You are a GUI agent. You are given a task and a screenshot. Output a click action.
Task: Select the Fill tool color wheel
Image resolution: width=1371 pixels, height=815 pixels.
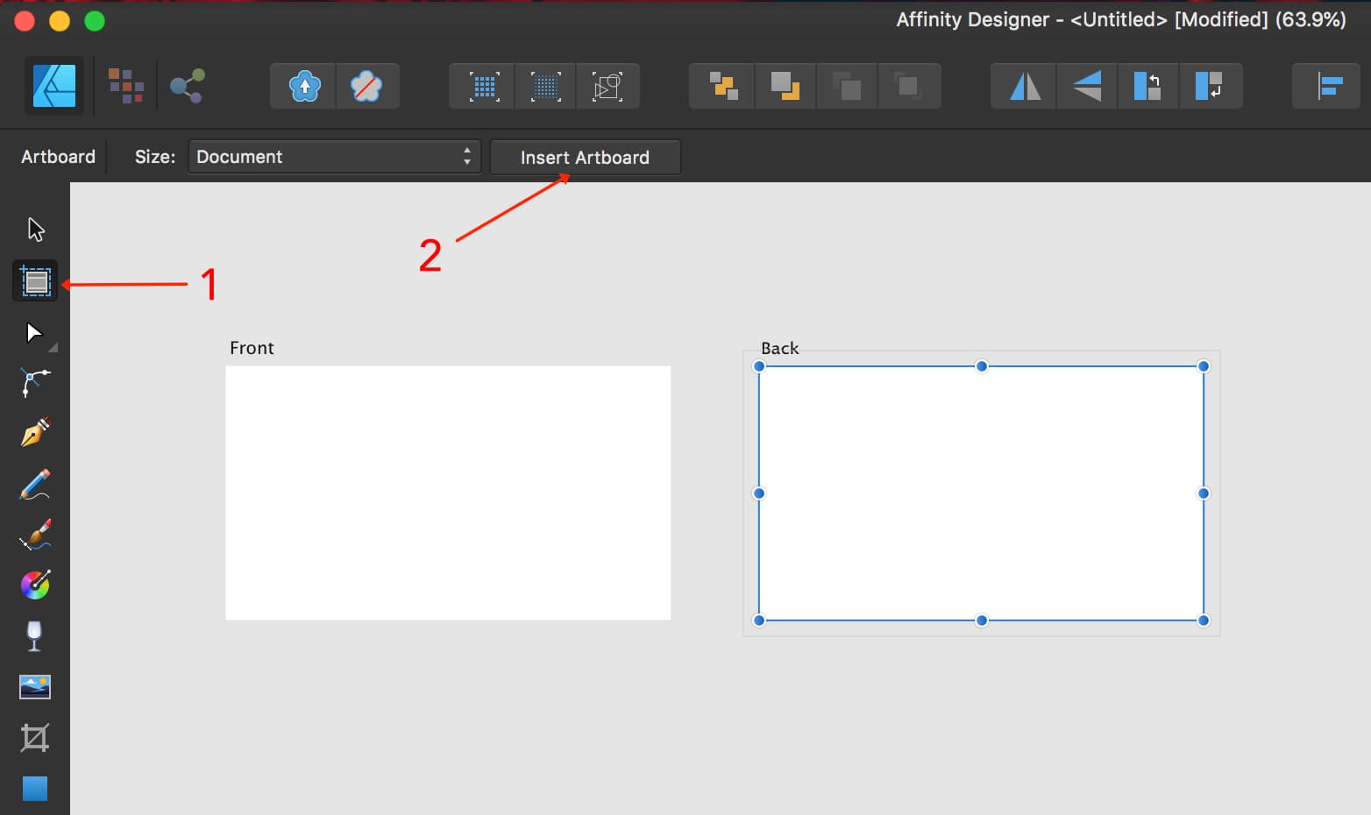(35, 585)
